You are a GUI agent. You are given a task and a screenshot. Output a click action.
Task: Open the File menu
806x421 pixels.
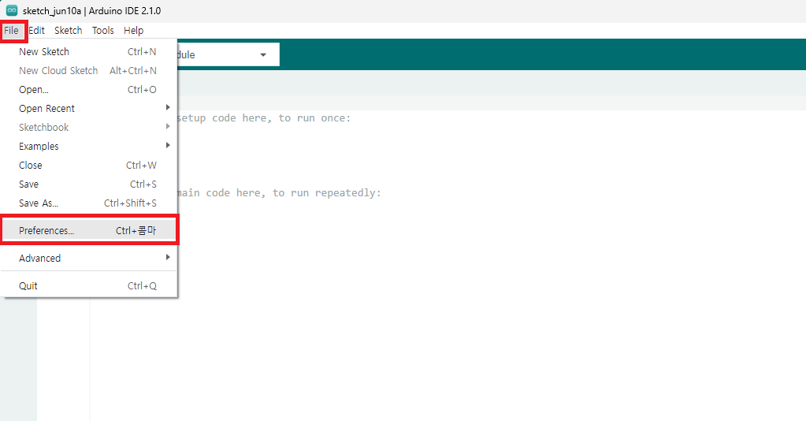coord(11,31)
